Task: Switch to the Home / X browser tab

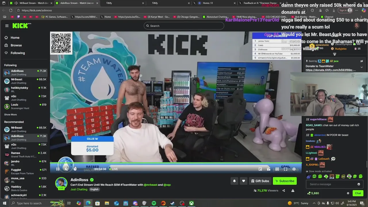Action: click(214, 3)
